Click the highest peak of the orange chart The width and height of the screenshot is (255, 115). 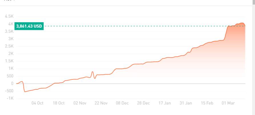click(242, 23)
